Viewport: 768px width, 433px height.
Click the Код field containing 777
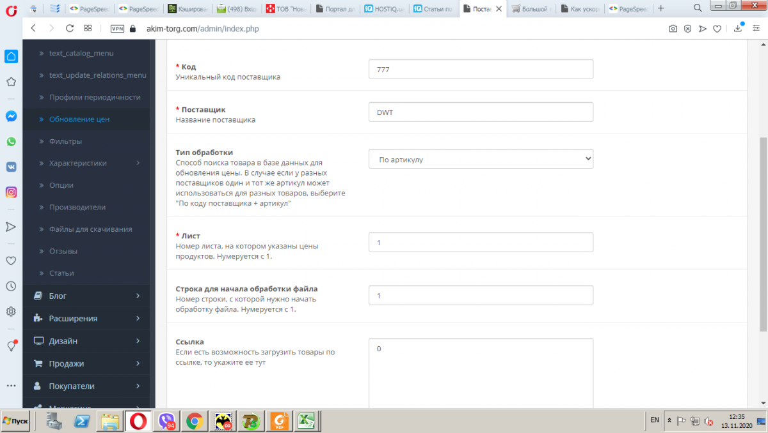(x=481, y=69)
